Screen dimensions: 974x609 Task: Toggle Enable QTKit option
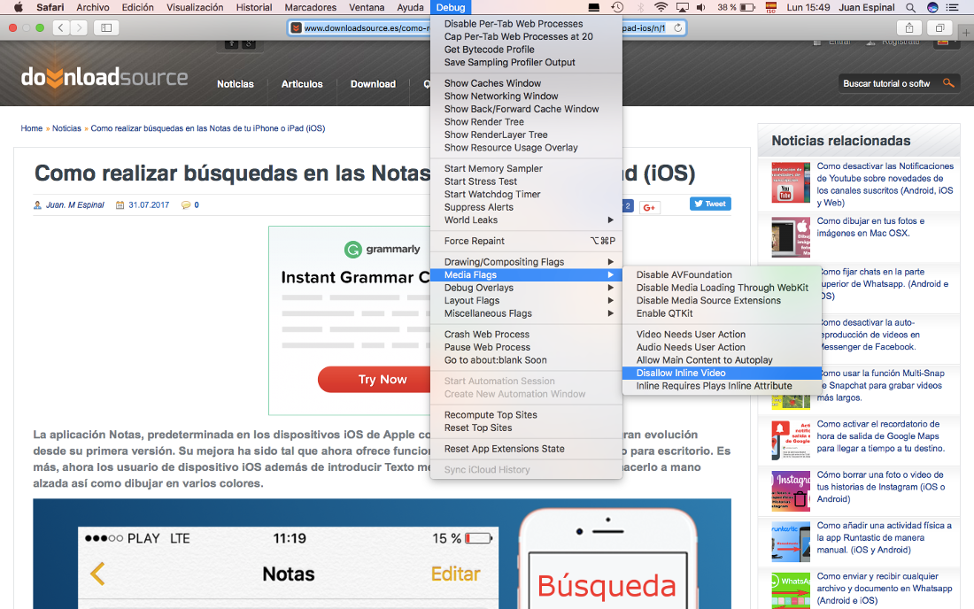(721, 313)
